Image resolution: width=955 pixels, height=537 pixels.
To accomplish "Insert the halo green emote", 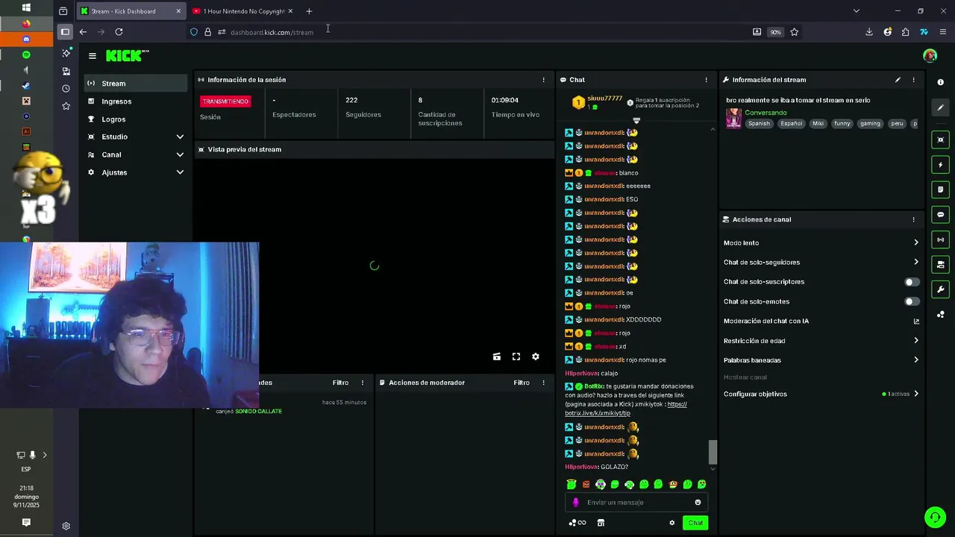I will pyautogui.click(x=572, y=484).
